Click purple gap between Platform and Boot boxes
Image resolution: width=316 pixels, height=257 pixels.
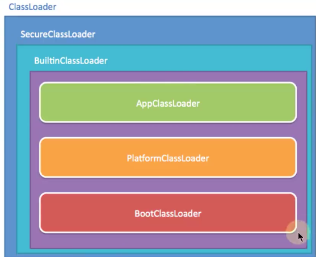168,185
